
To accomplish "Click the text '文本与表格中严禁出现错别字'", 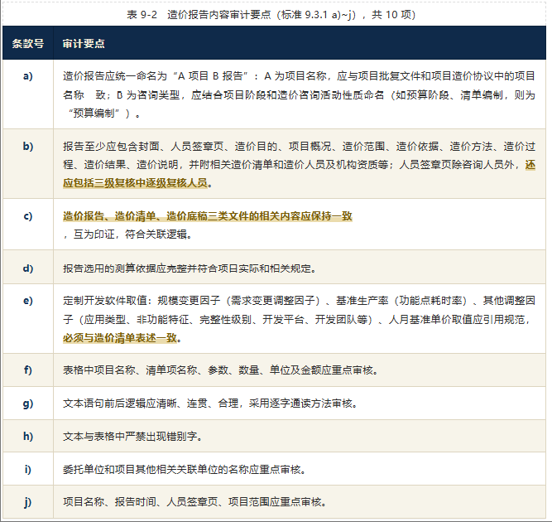I will click(x=130, y=437).
